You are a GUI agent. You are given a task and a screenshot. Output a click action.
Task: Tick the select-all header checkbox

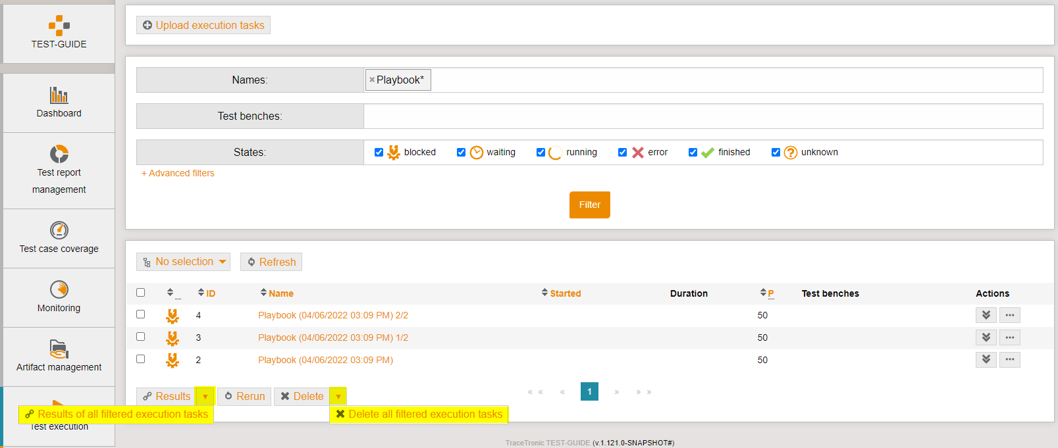coord(140,292)
